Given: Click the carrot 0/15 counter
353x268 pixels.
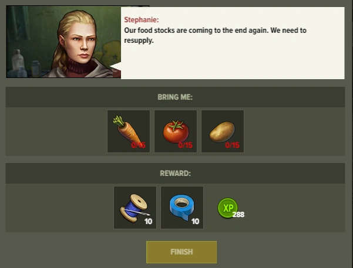Looking at the screenshot, I should point(139,145).
